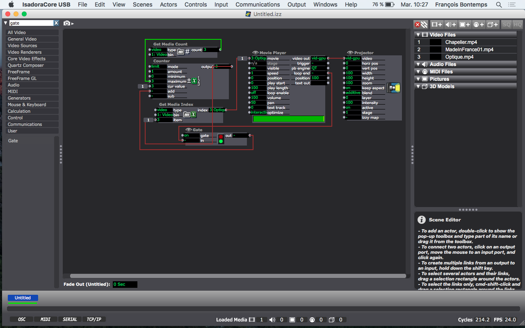This screenshot has width=525, height=328.
Task: Click the Fade Out '0 Sec' field
Action: (x=125, y=284)
